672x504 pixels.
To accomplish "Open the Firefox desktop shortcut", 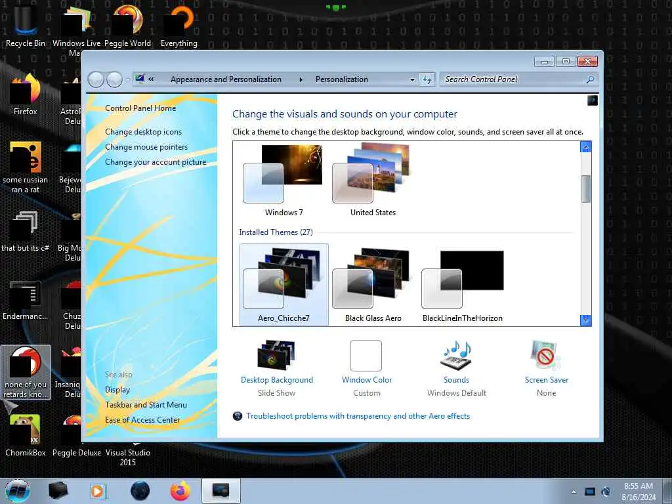I will point(26,94).
